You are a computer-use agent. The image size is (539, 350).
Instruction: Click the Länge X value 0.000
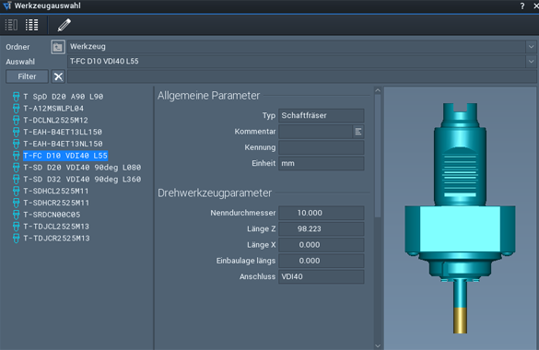pos(321,245)
